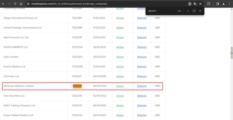Visit Website of United Strategic International LLC
The height and width of the screenshot is (120, 233).
[x=142, y=28]
